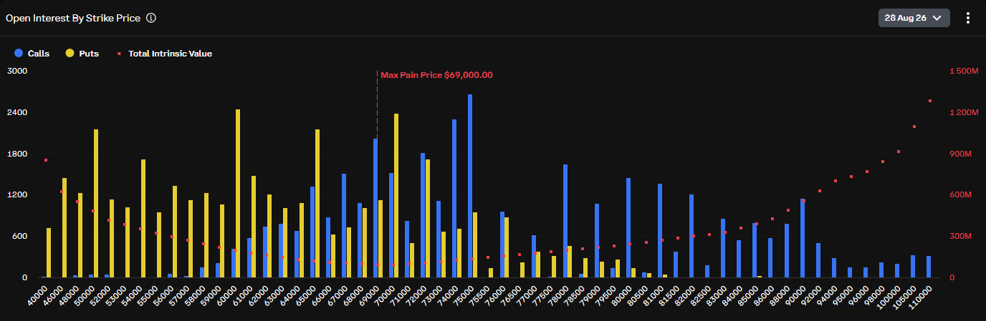Click the 40000 strike label on x-axis
The image size is (986, 321).
[x=36, y=295]
